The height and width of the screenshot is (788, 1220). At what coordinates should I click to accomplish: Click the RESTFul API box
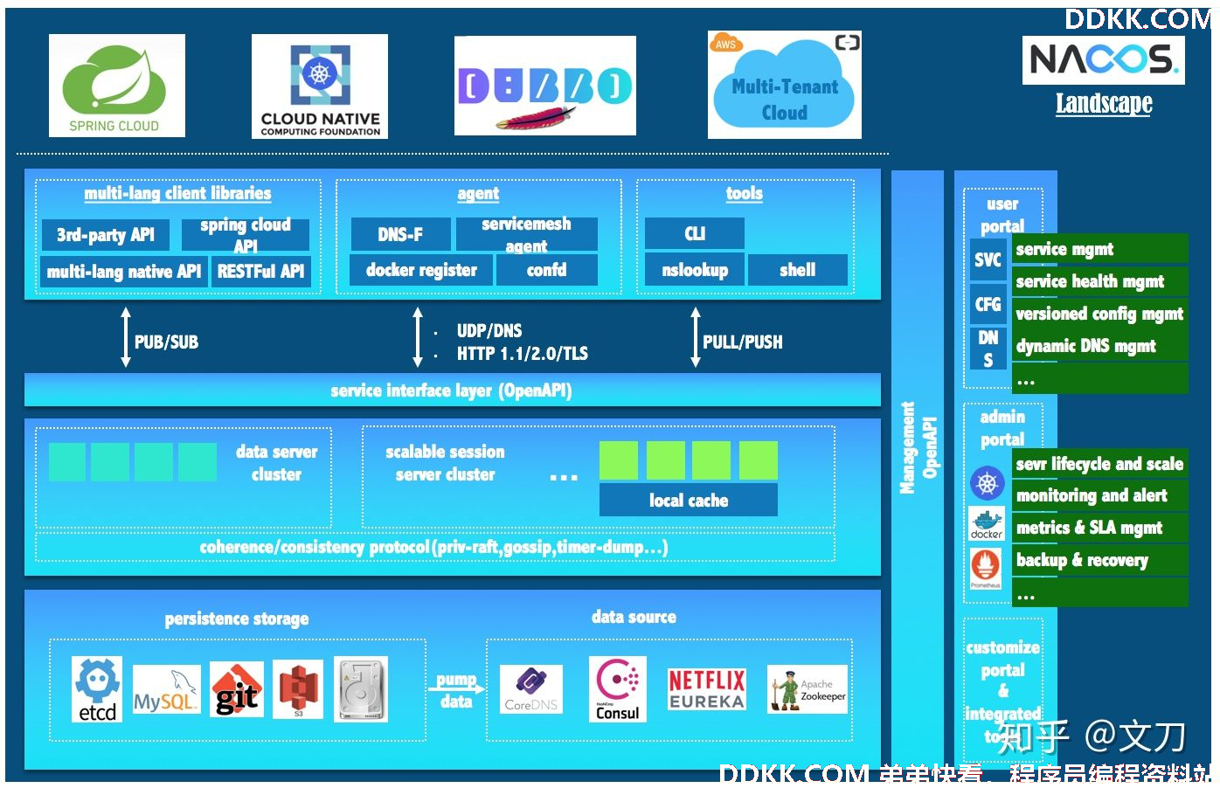[261, 272]
